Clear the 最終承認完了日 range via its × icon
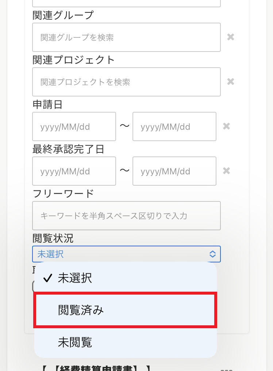 coord(226,171)
